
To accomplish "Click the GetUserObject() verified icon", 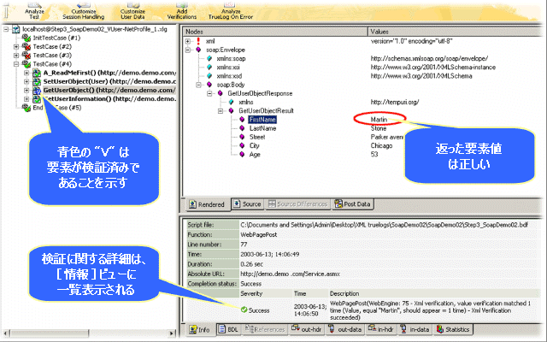I will pyautogui.click(x=35, y=90).
